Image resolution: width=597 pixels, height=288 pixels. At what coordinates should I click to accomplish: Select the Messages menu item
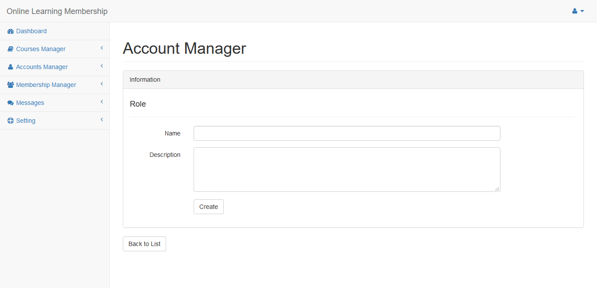coord(30,103)
